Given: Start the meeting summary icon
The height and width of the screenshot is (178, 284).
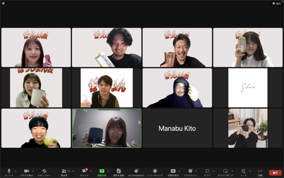Looking at the screenshot, I should click(118, 171).
